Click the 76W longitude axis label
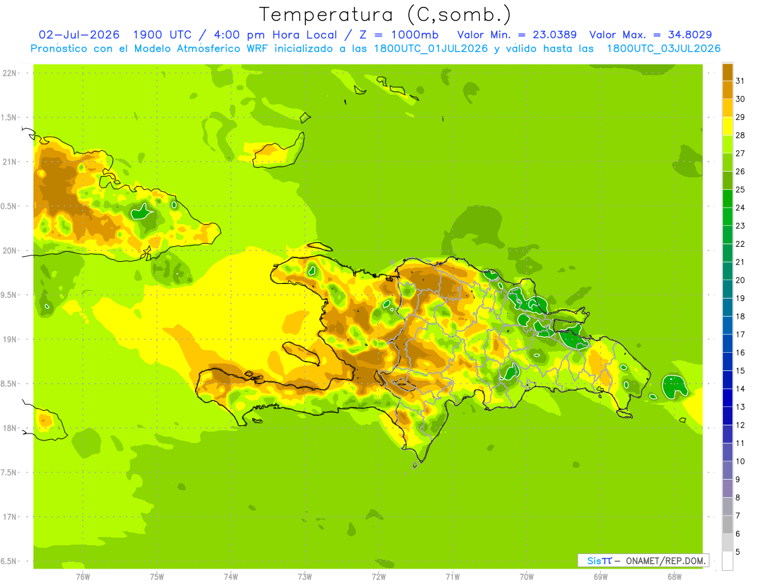This screenshot has height=585, width=757. [83, 576]
